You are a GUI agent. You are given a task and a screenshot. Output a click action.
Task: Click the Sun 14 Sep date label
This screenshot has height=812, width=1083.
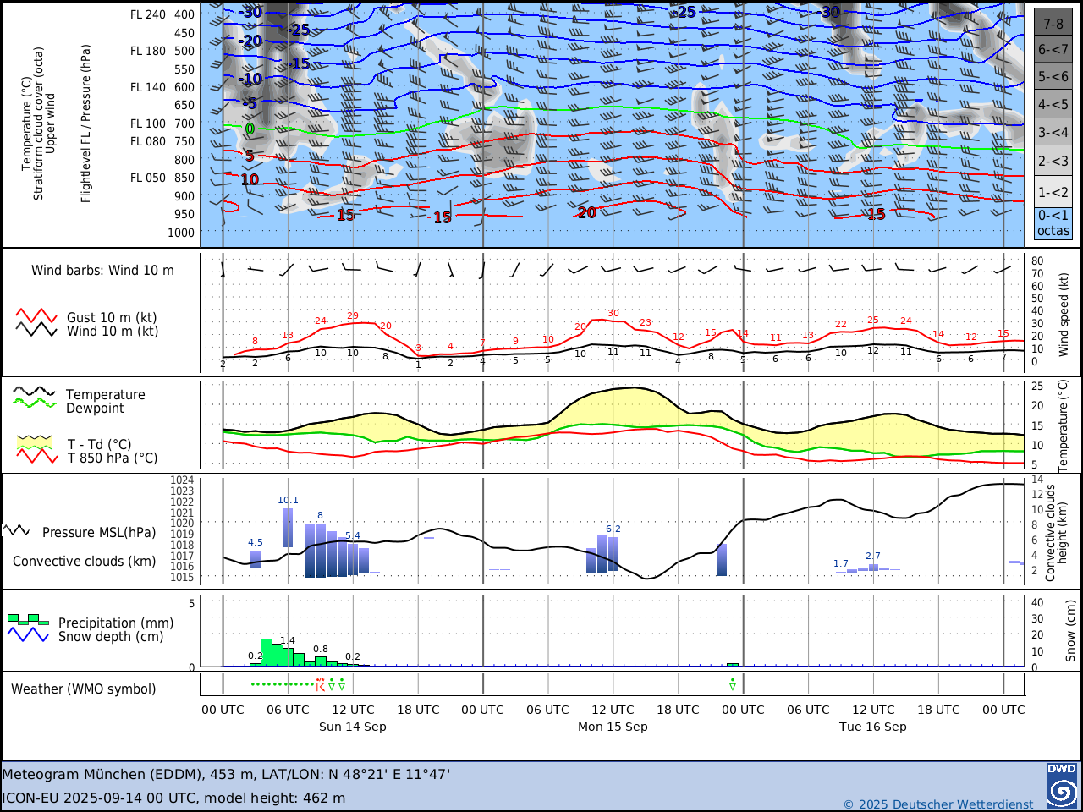352,727
